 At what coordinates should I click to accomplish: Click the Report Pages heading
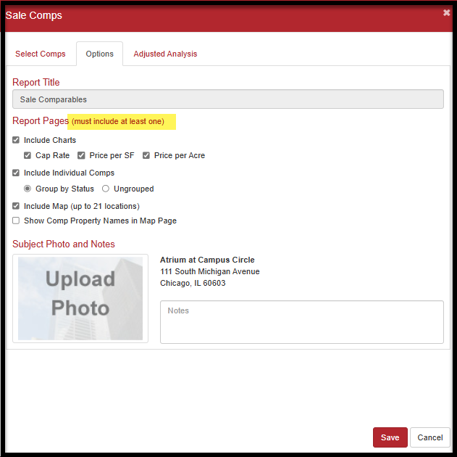[x=41, y=121]
